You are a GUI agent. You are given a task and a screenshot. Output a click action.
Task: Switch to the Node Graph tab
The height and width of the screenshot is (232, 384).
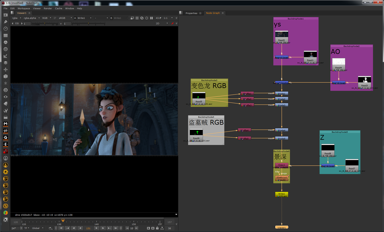coord(213,13)
